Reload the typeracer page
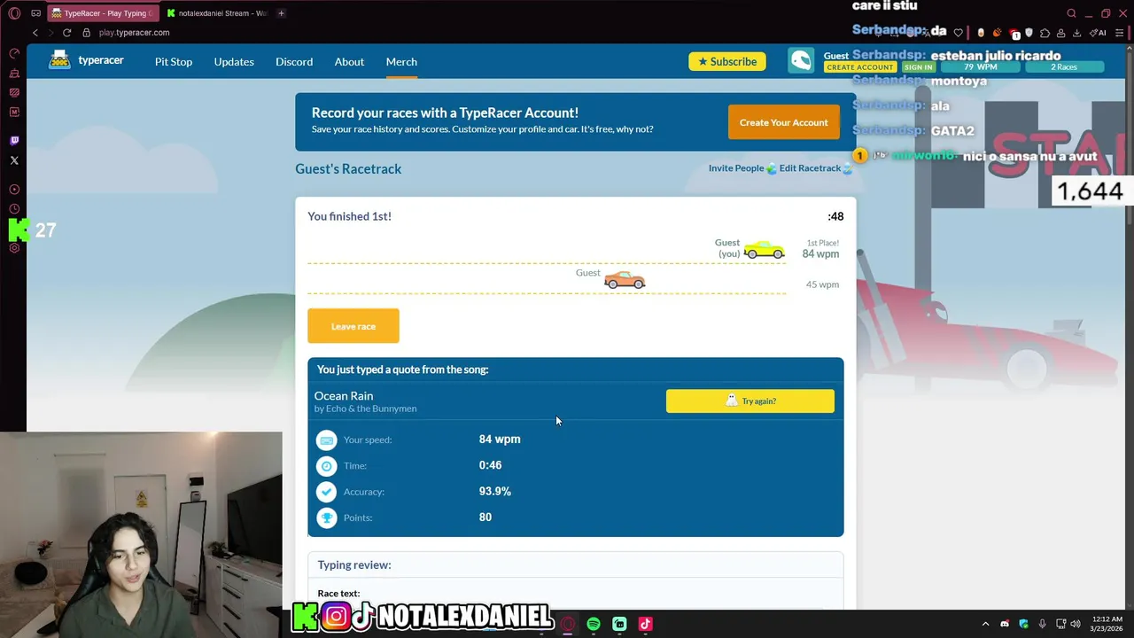Viewport: 1134px width, 638px height. (66, 33)
